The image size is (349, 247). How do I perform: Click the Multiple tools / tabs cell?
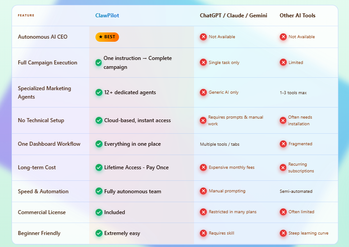(219, 144)
